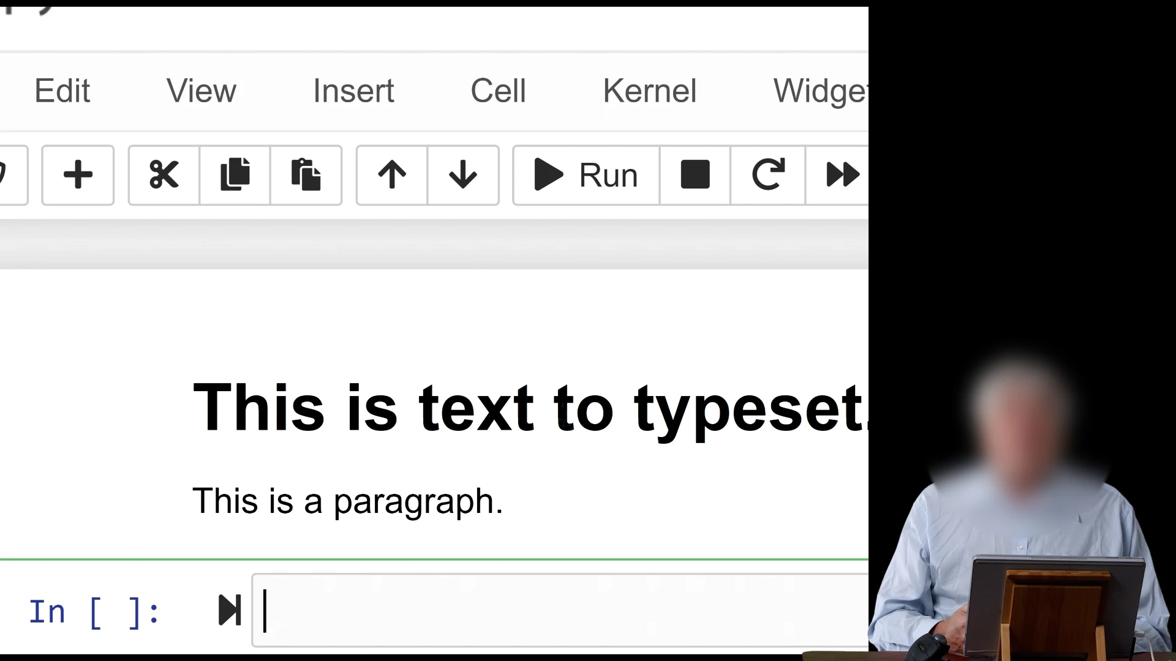
Task: Restart the kernel with the circular arrow
Action: [x=768, y=175]
